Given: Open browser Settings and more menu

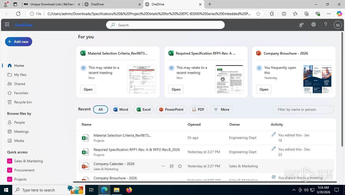Looking at the screenshot, I should (329, 14).
